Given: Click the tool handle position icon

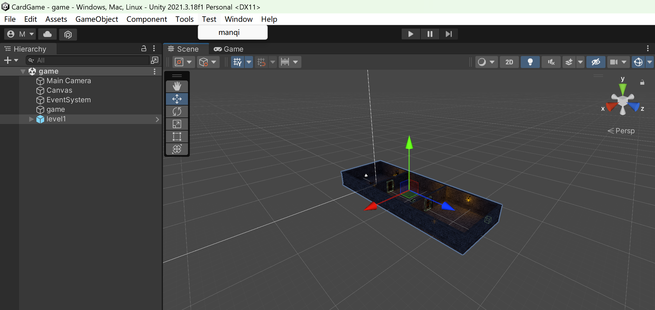Looking at the screenshot, I should (179, 62).
